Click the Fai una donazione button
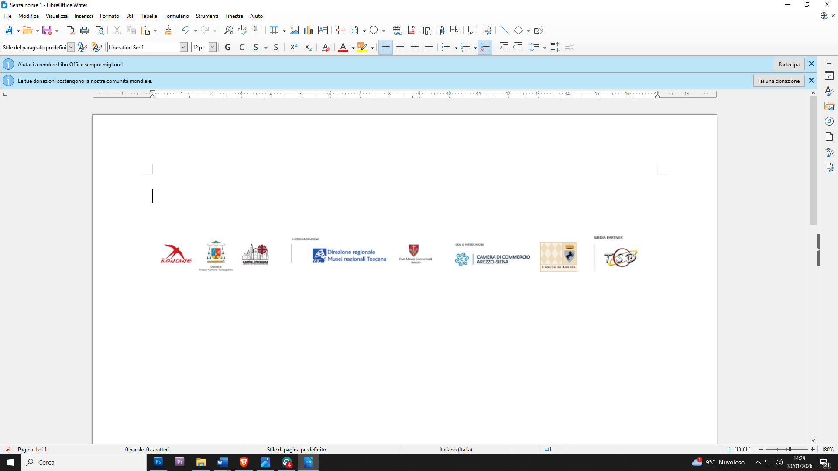Screen dimensions: 838x471 coord(779,81)
